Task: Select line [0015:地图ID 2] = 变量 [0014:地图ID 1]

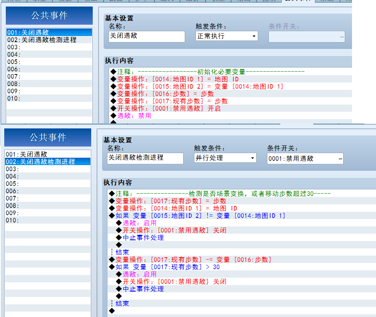Action: pyautogui.click(x=231, y=86)
